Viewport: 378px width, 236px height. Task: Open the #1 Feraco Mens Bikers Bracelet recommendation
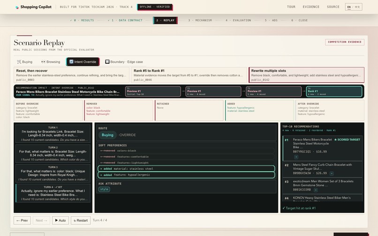322,148
